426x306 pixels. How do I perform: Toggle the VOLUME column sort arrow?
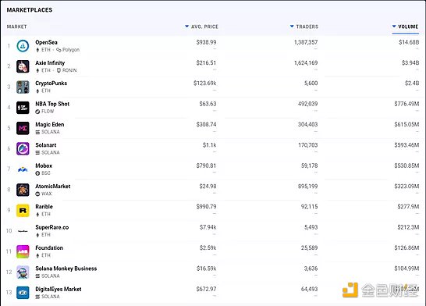coord(394,27)
